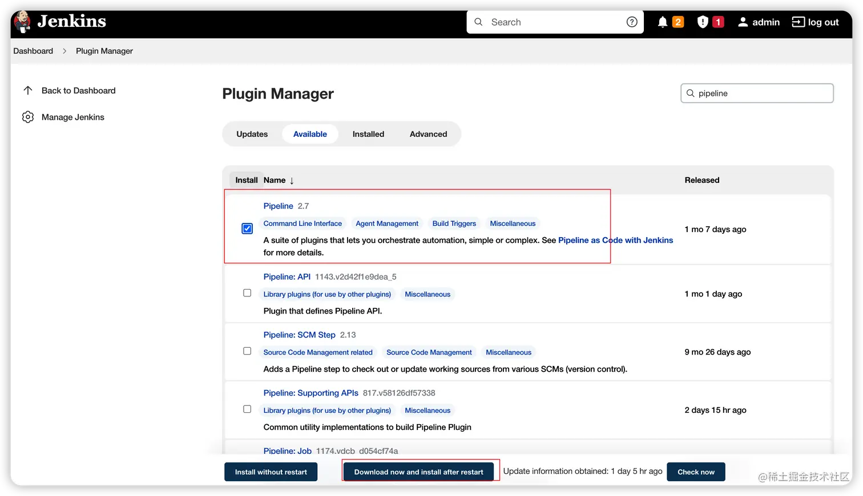The width and height of the screenshot is (863, 496).
Task: Click the Manage Jenkins gear icon
Action: (x=28, y=117)
